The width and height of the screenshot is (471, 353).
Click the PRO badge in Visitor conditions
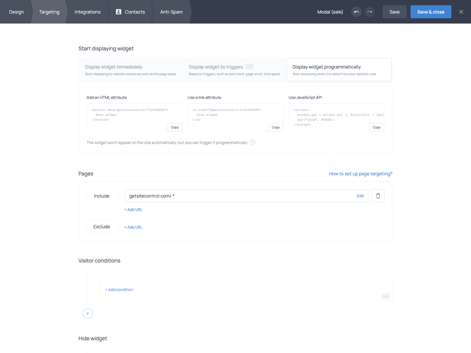coord(385,296)
